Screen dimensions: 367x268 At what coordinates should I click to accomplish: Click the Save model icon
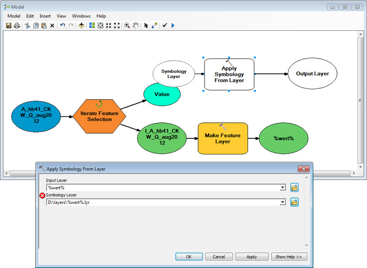click(x=9, y=26)
